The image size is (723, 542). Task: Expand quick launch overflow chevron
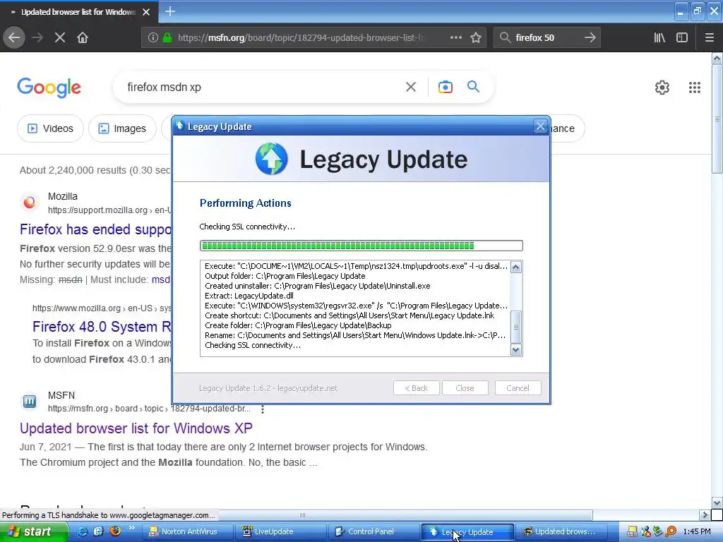131,528
